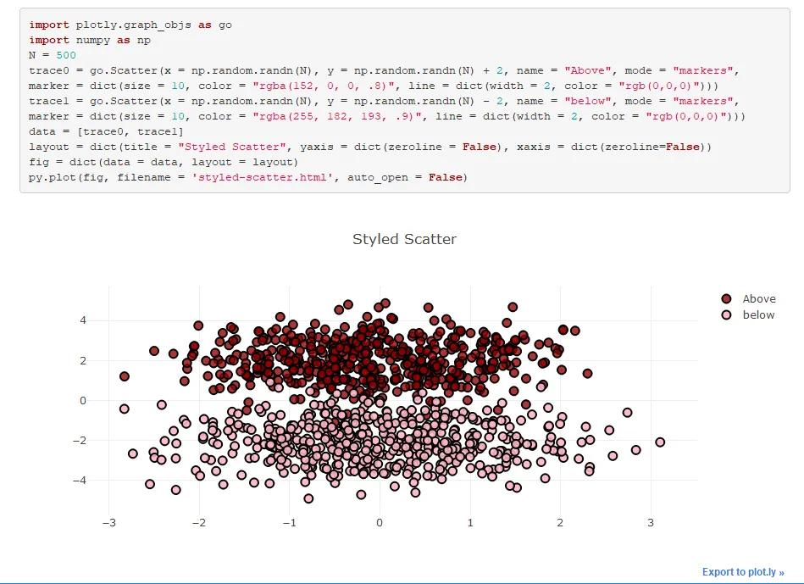
Task: Click the leftmost dark red data point
Action: click(124, 376)
